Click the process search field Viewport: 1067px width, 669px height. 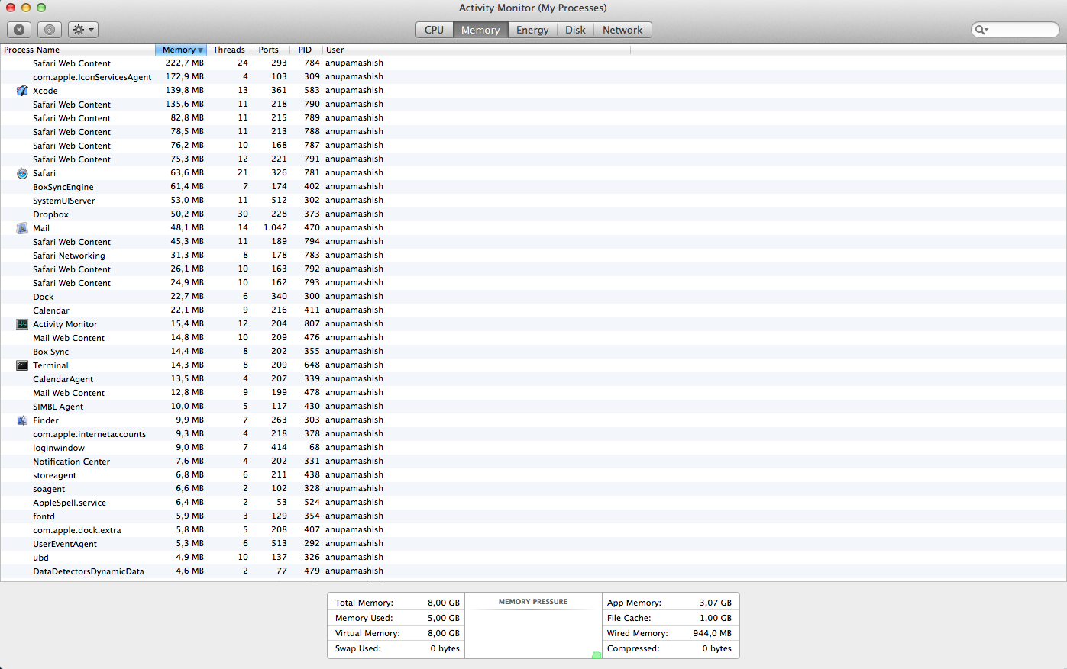1015,30
